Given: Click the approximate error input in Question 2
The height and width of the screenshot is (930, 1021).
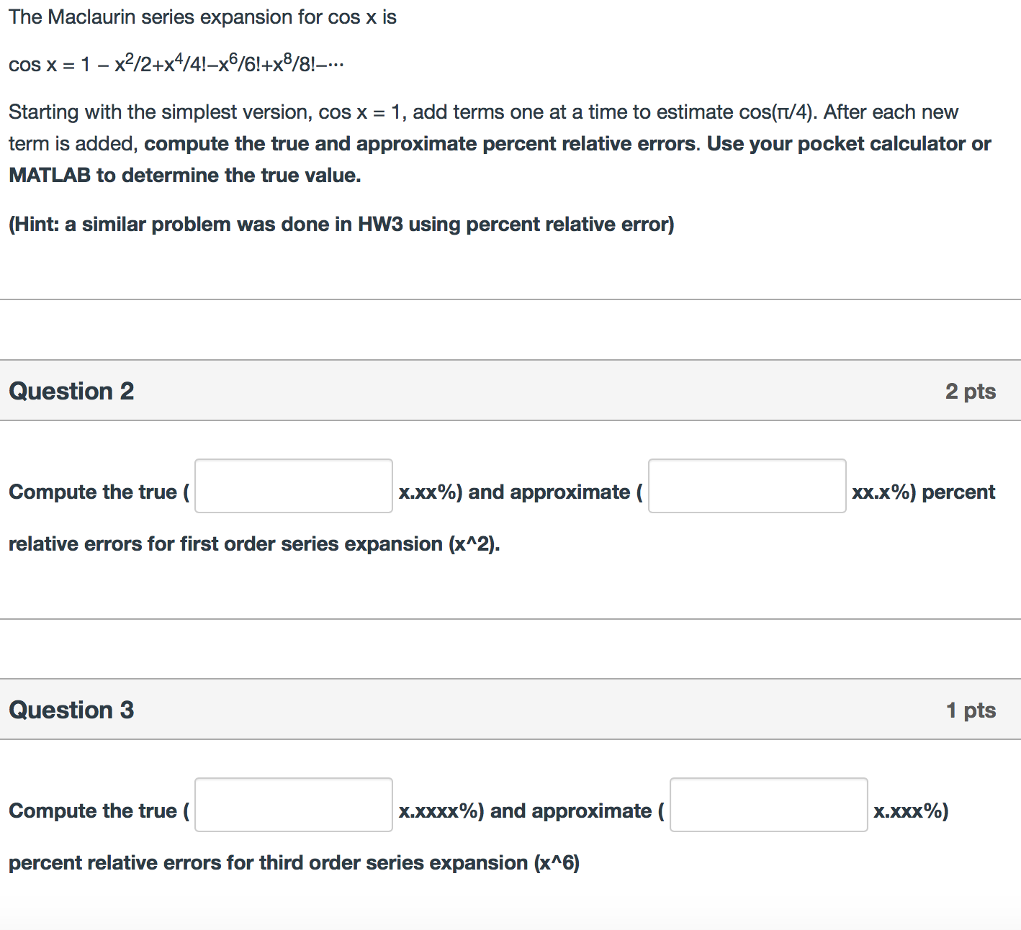Looking at the screenshot, I should [747, 486].
